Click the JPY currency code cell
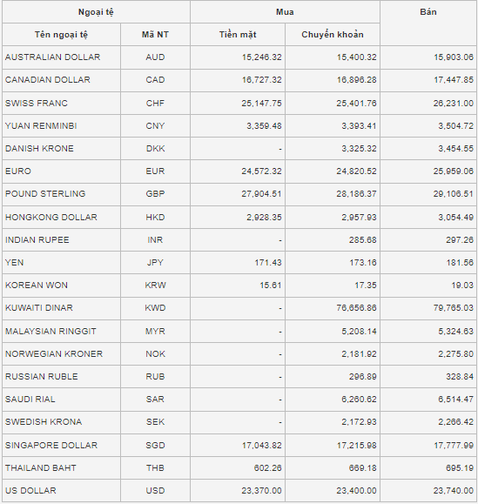This screenshot has width=478, height=504. tap(155, 263)
